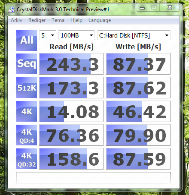The image size is (189, 195).
Task: Open the Tema menu
Action: pyautogui.click(x=58, y=20)
